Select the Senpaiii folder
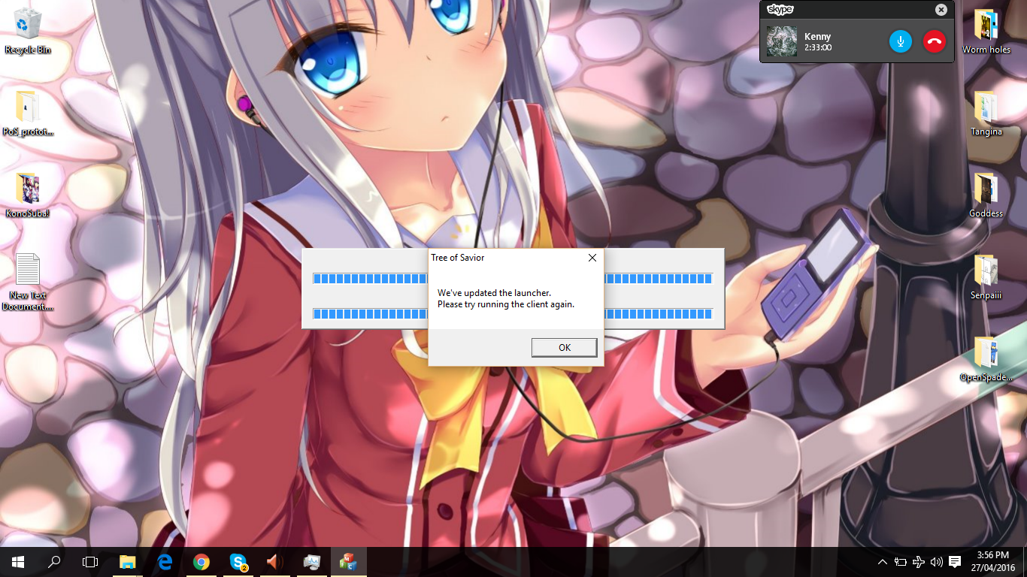Screen dimensions: 1027x577 tap(986, 276)
